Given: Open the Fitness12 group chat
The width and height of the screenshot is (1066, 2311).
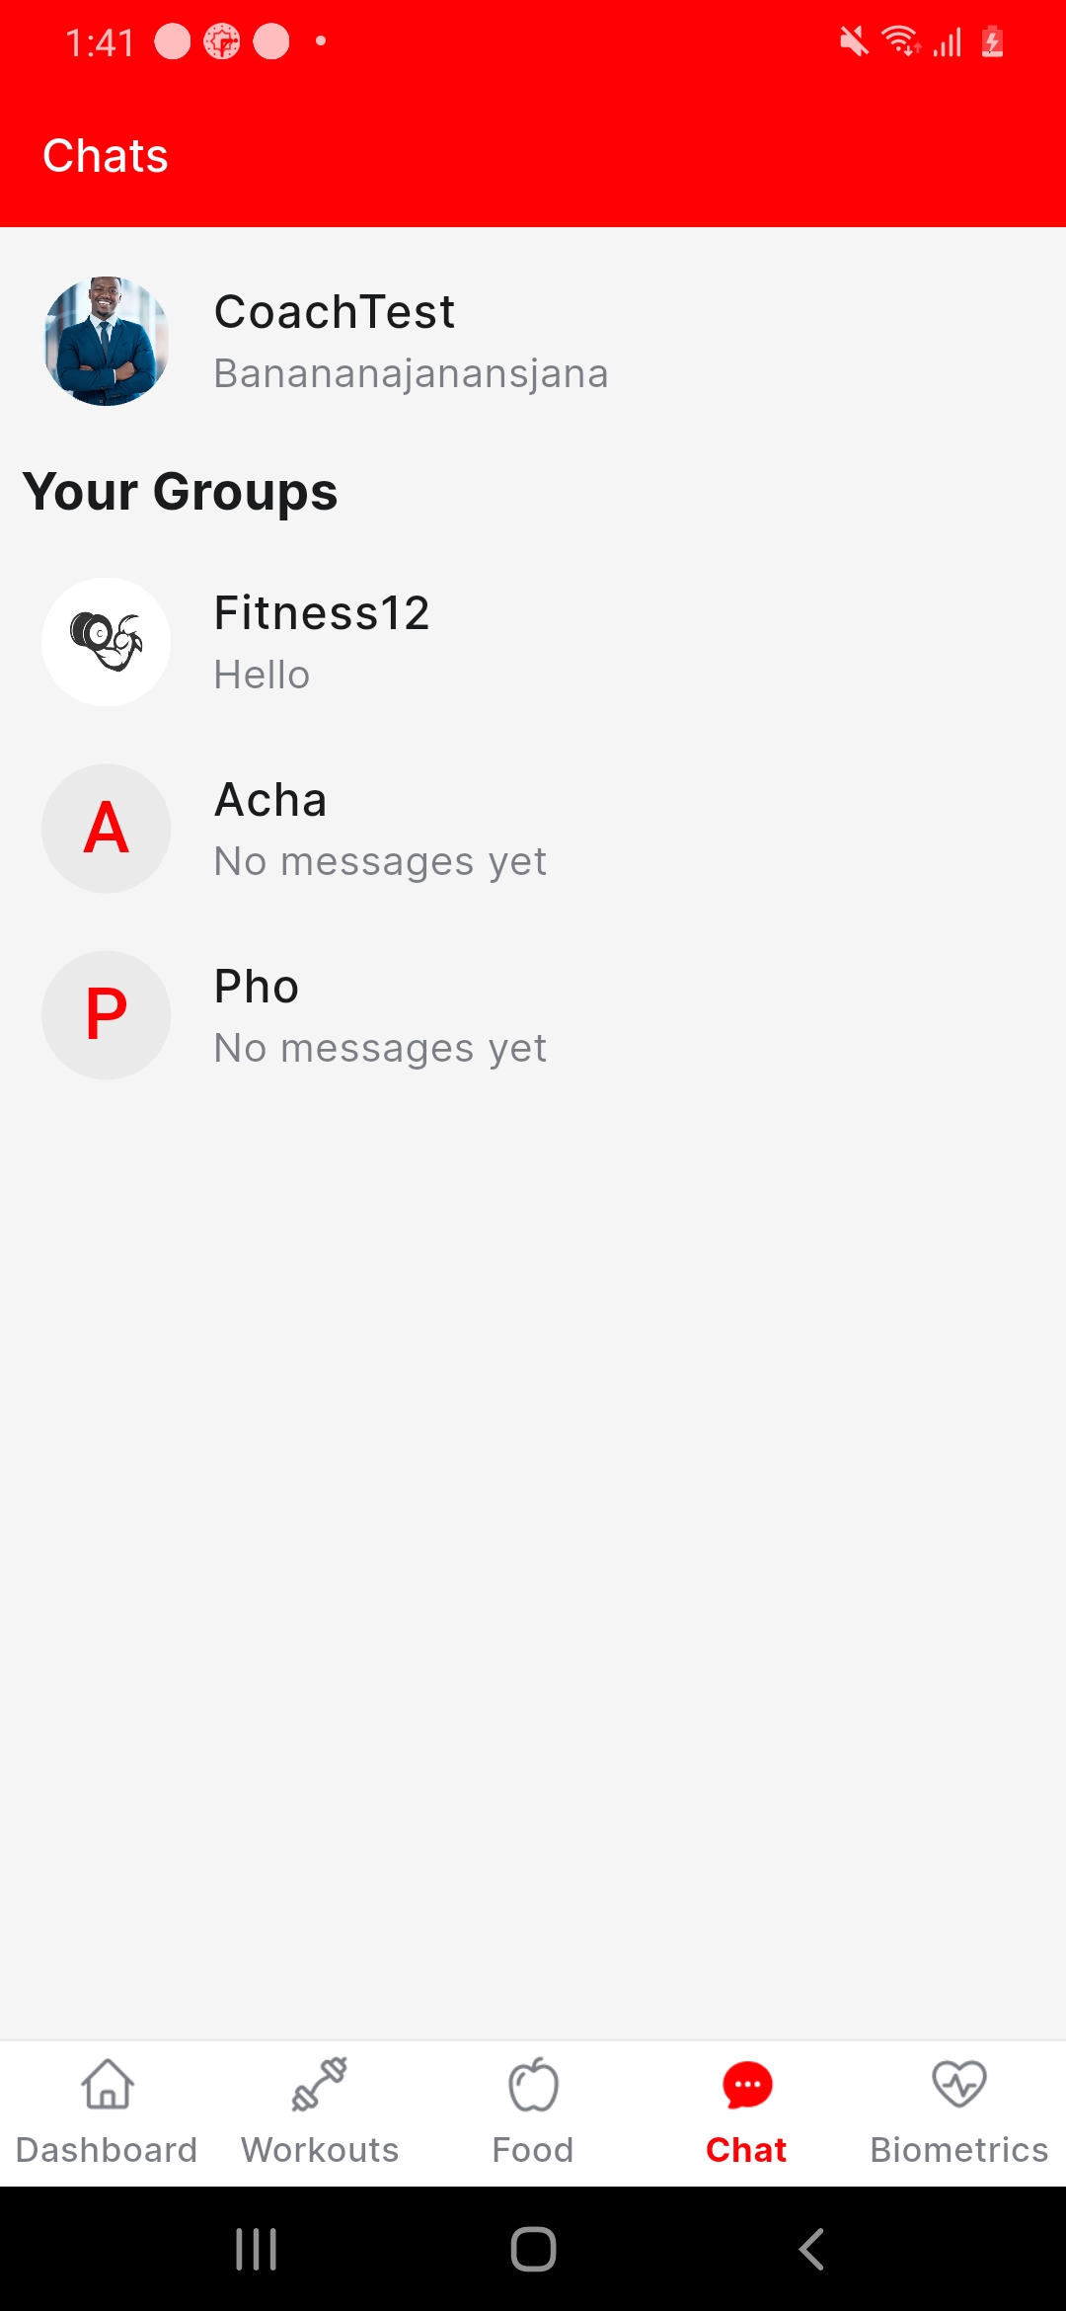Looking at the screenshot, I should coord(322,613).
